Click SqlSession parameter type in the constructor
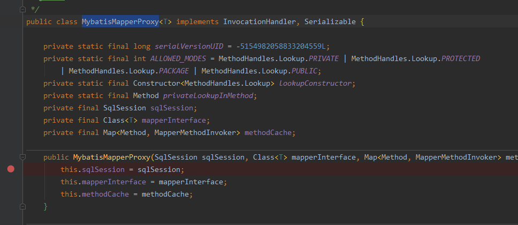 point(176,157)
